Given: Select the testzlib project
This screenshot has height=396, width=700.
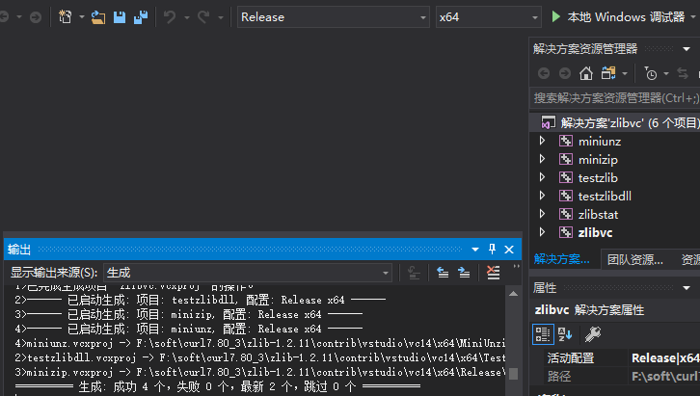Looking at the screenshot, I should click(598, 178).
